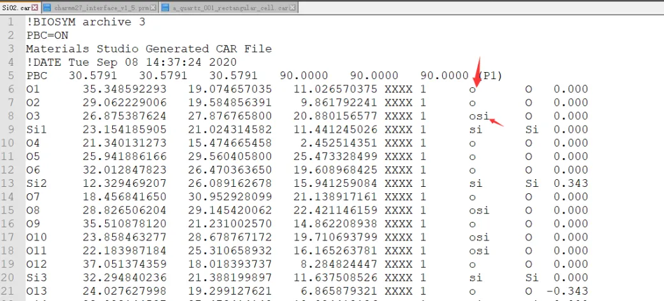
Task: Click the 'osi' type on the O3 row
Action: pos(479,117)
